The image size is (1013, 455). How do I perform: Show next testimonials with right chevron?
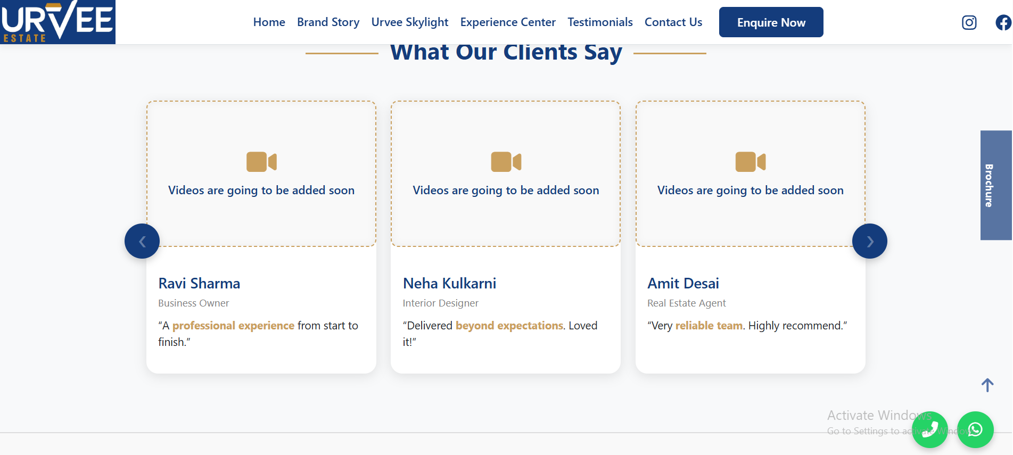(869, 241)
